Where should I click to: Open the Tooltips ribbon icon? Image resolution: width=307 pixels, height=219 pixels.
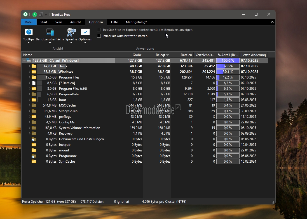29,32
